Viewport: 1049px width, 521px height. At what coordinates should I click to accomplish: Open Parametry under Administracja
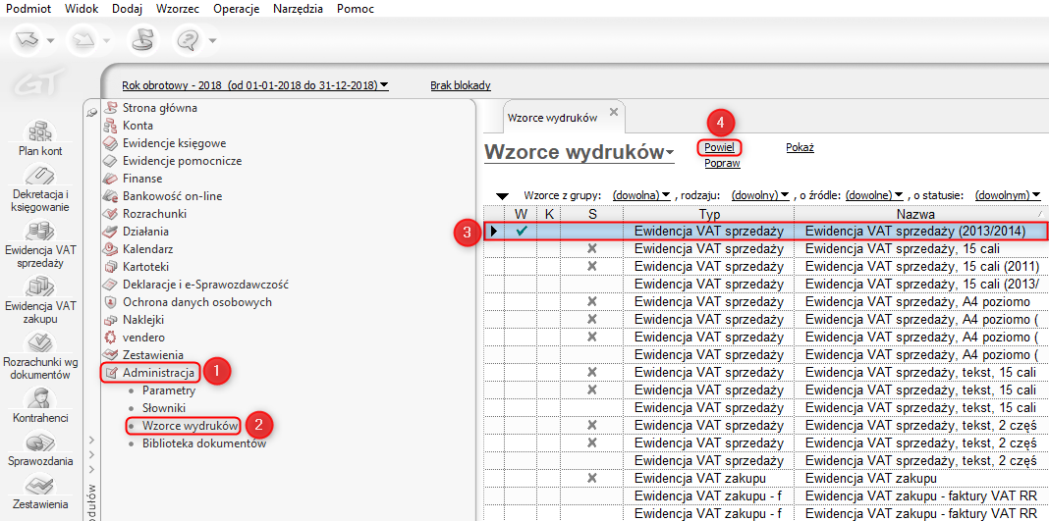click(x=169, y=391)
